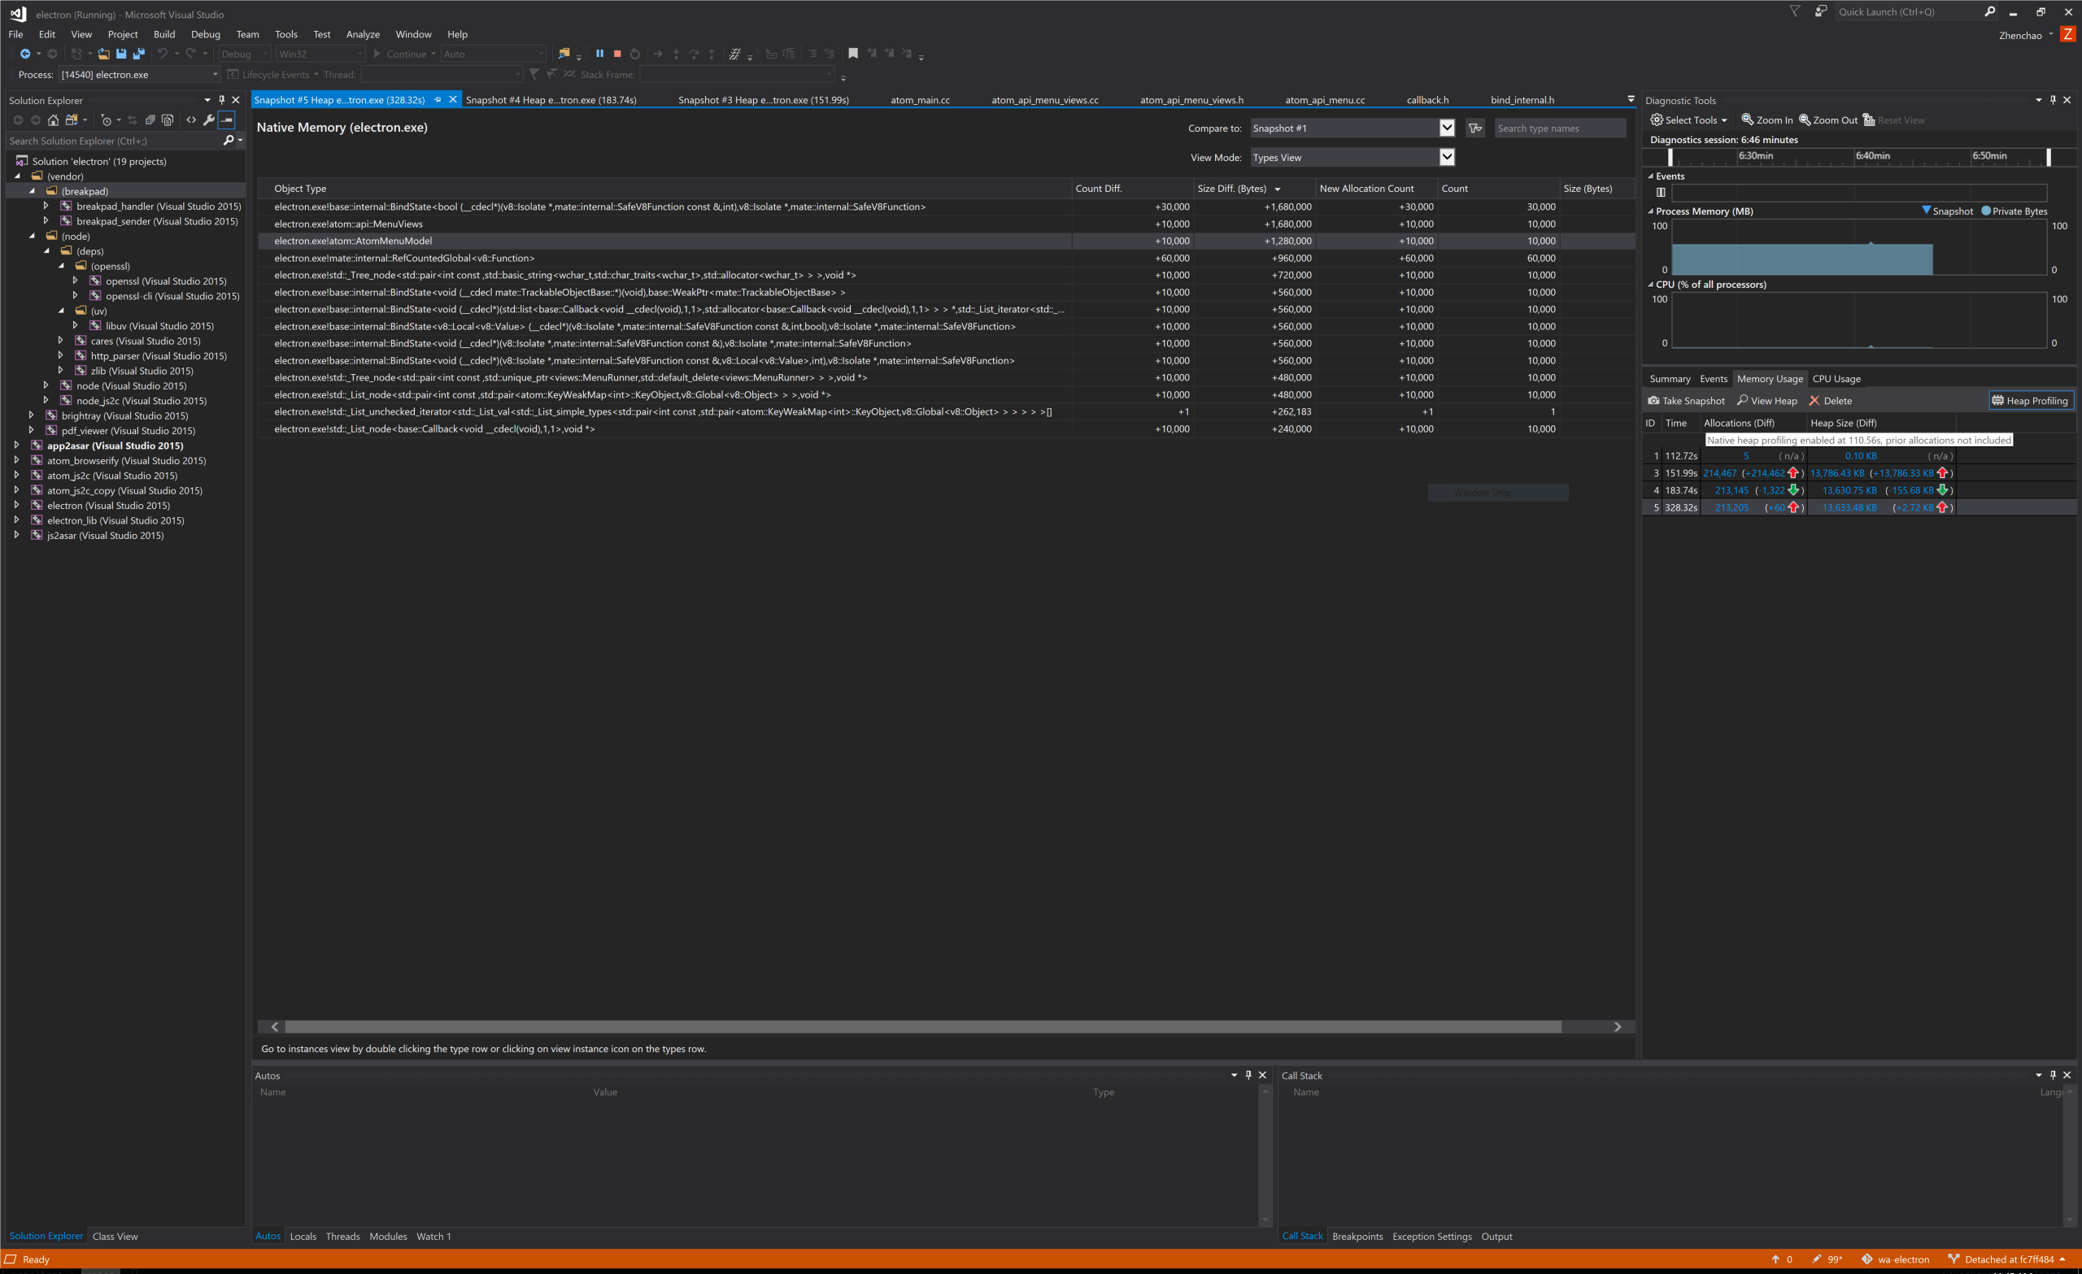This screenshot has width=2082, height=1274.
Task: Click the left timeline selection handle
Action: [x=1670, y=157]
